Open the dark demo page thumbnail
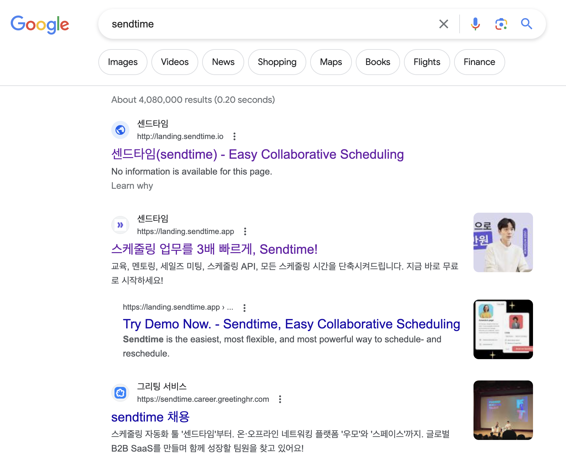Image resolution: width=566 pixels, height=470 pixels. [x=503, y=329]
